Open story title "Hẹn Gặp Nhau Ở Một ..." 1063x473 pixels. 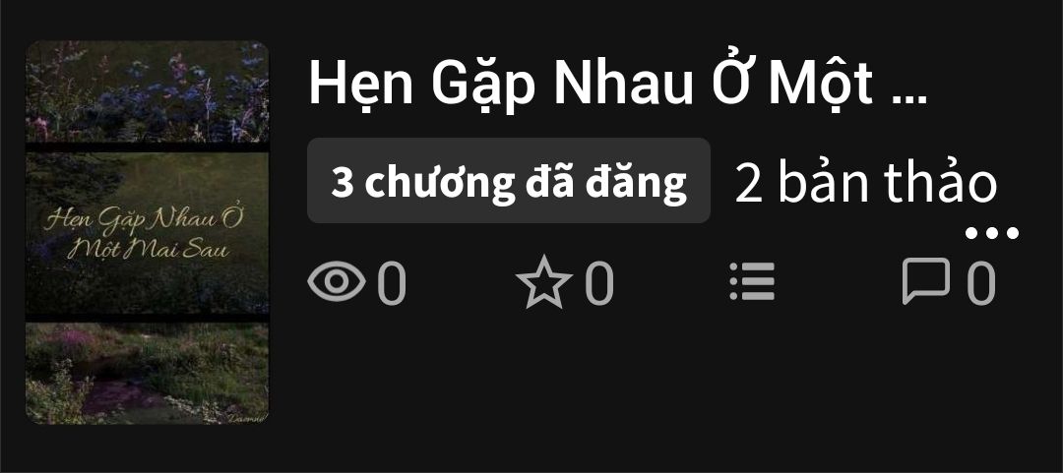(x=617, y=83)
